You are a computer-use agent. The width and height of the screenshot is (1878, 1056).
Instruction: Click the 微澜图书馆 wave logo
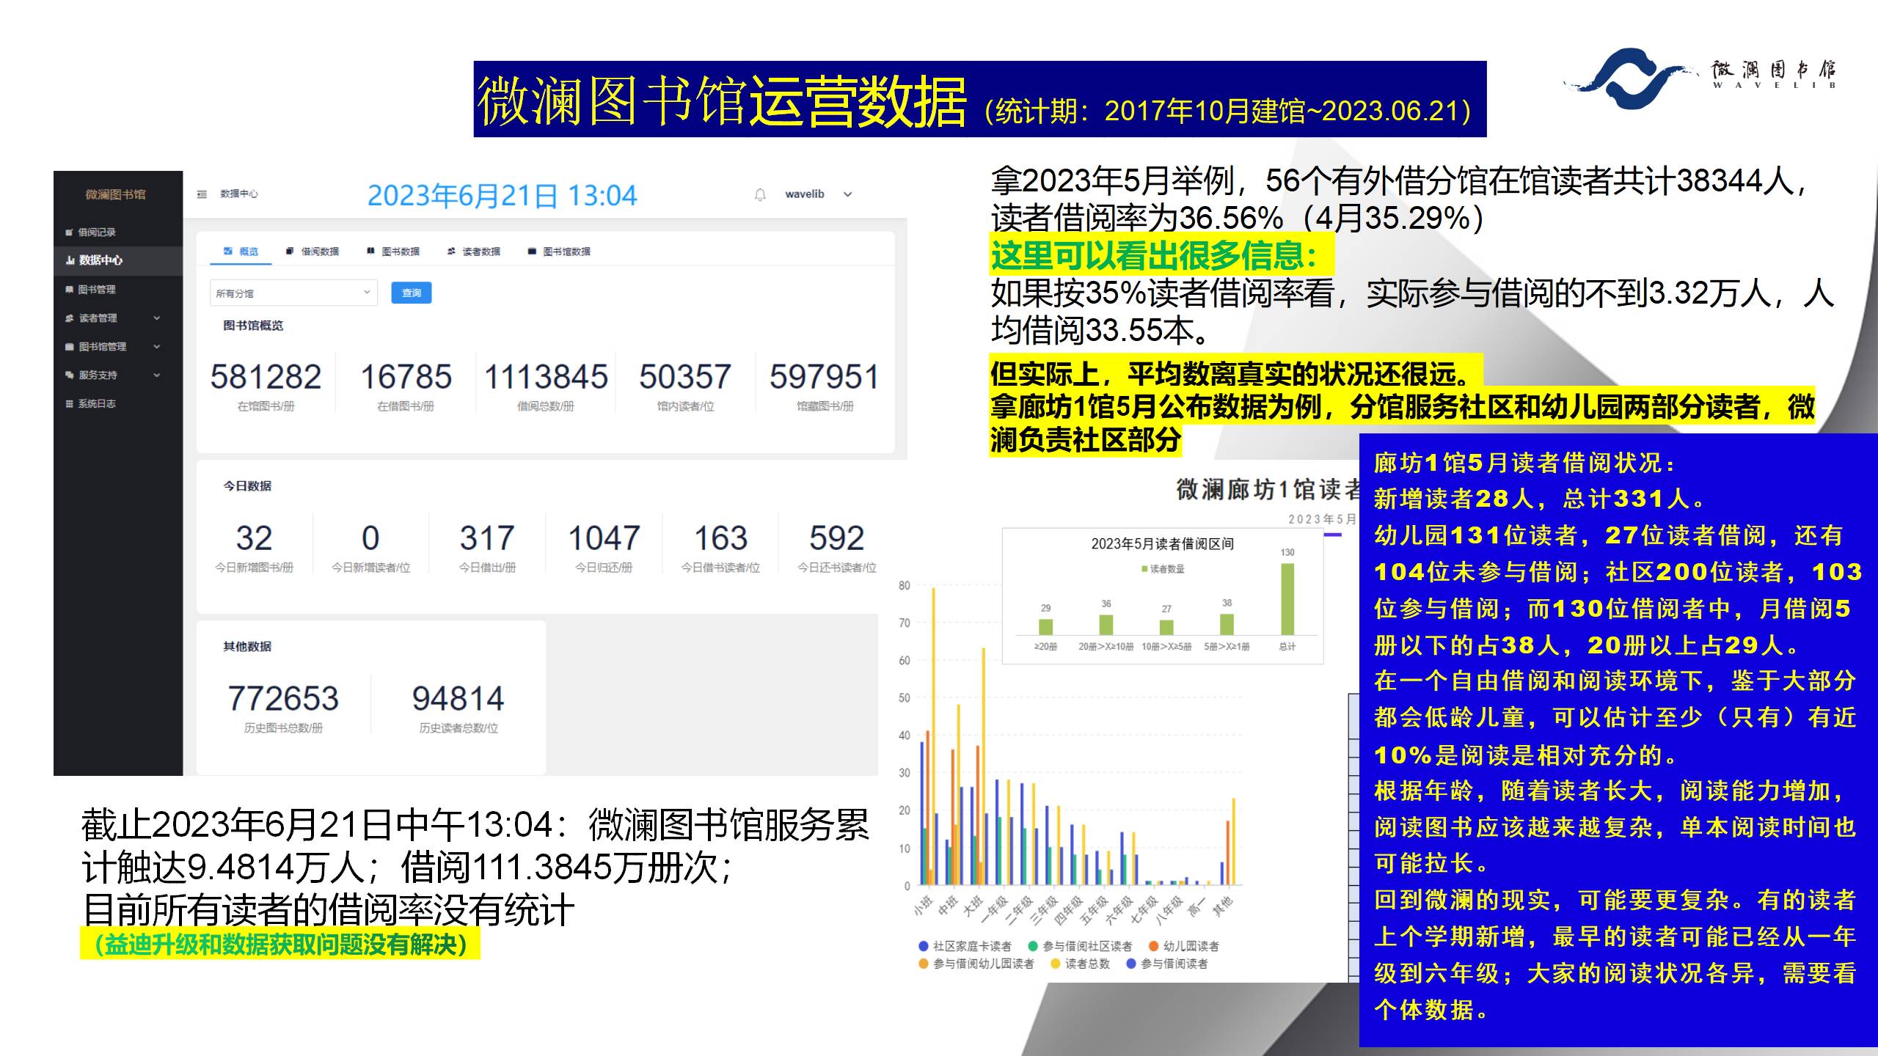[x=1630, y=78]
